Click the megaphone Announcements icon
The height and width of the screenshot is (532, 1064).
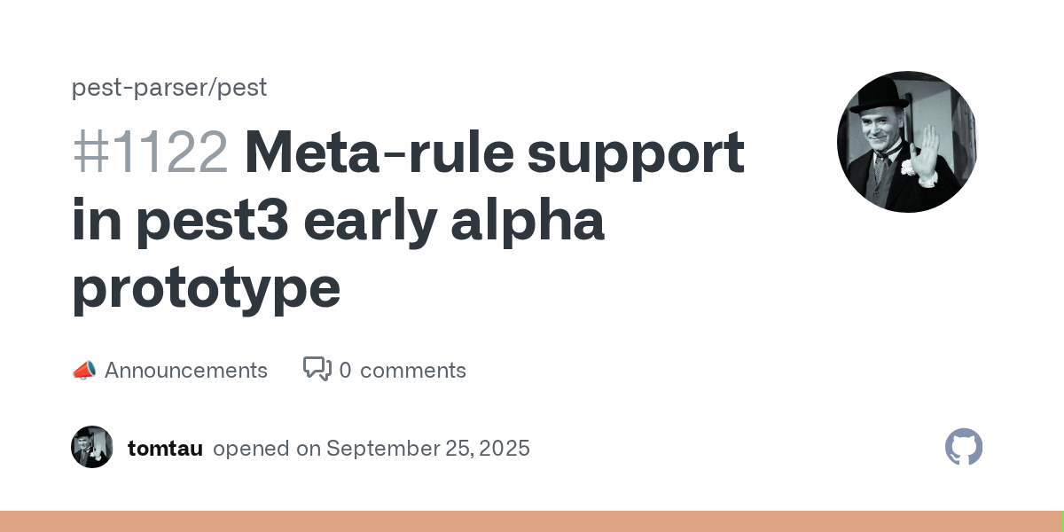83,371
